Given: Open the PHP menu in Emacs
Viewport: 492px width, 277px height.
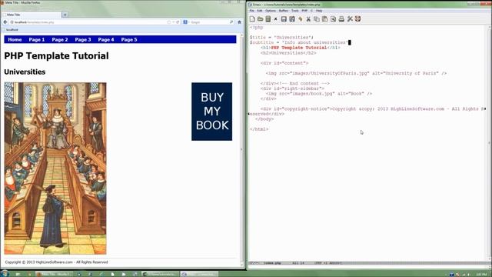Looking at the screenshot, I should [304, 11].
